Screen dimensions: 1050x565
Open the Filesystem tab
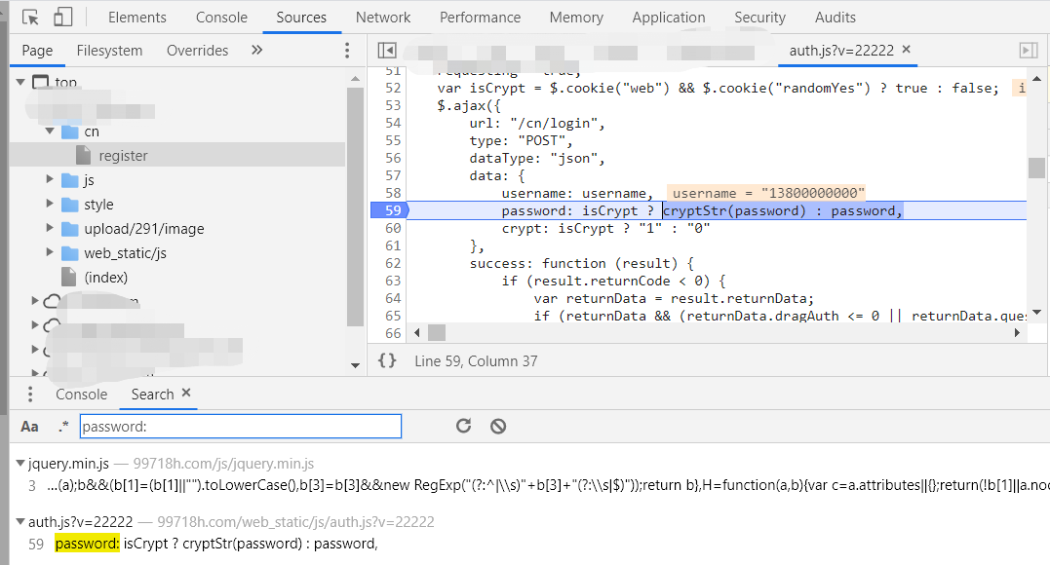pos(109,51)
